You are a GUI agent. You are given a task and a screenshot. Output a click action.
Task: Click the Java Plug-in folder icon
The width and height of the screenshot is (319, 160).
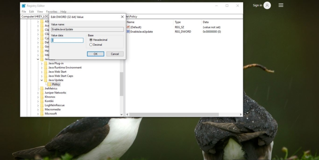(x=45, y=63)
